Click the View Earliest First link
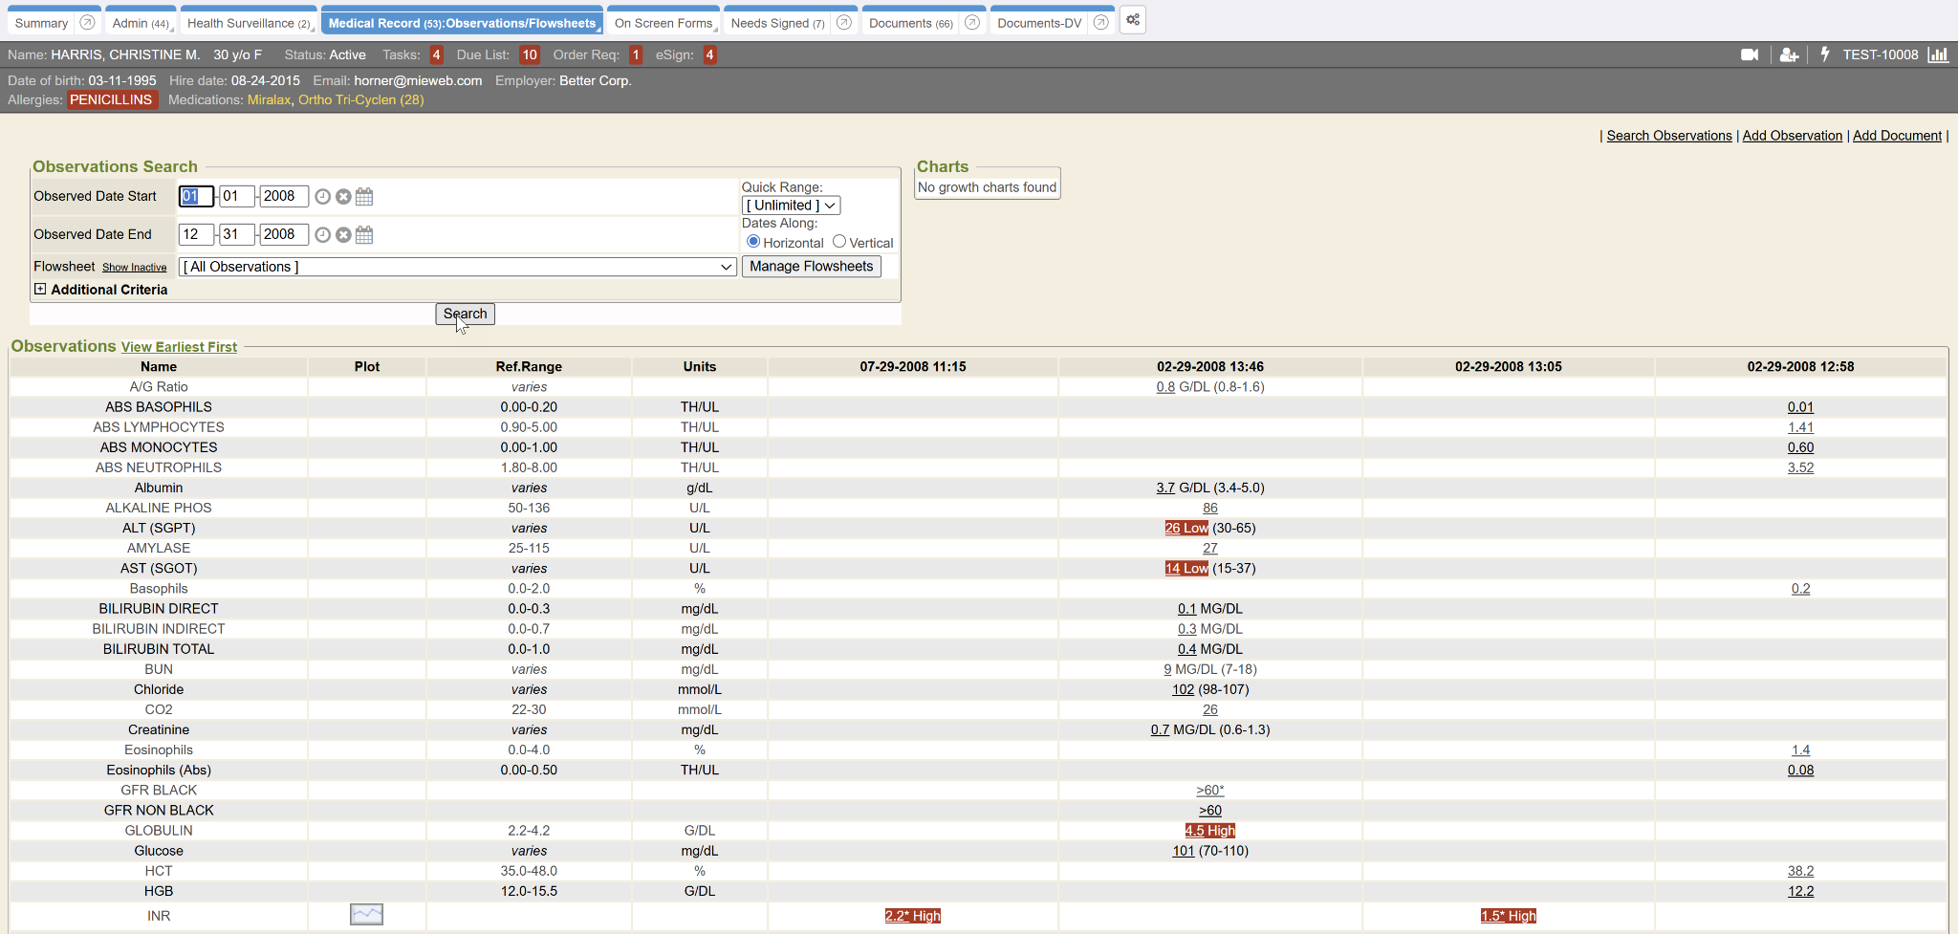 179,347
